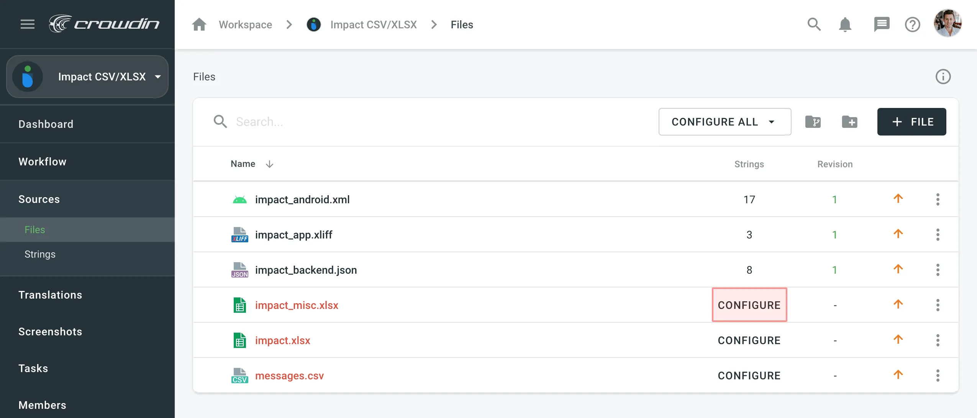
Task: Open the search icon in top bar
Action: [x=814, y=24]
